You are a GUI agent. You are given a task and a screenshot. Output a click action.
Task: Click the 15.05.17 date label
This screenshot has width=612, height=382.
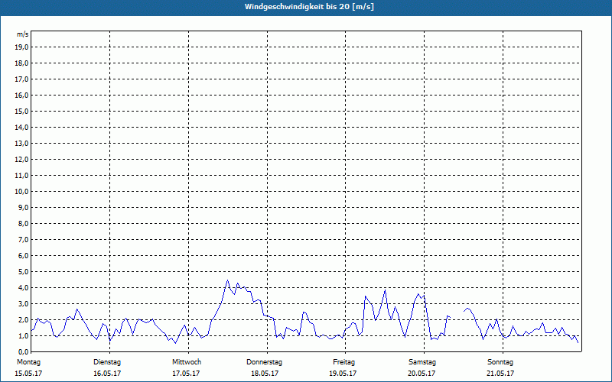28,374
